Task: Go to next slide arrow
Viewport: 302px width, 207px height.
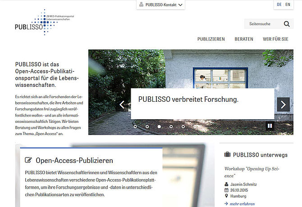Action: coord(283,104)
